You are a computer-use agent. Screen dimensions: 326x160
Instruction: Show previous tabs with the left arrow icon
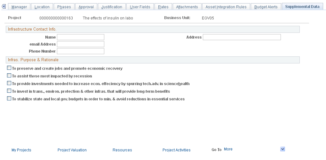coord(4,6)
